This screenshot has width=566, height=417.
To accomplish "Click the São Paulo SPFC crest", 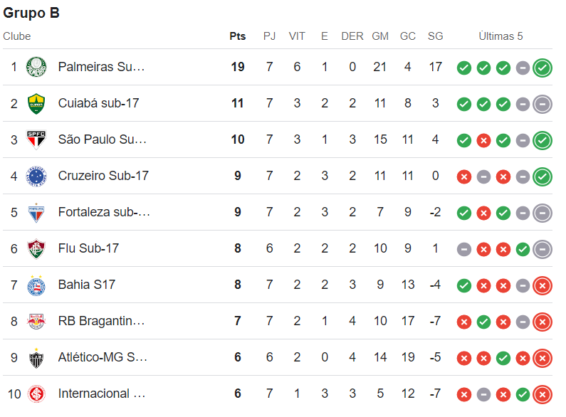I will 36,139.
